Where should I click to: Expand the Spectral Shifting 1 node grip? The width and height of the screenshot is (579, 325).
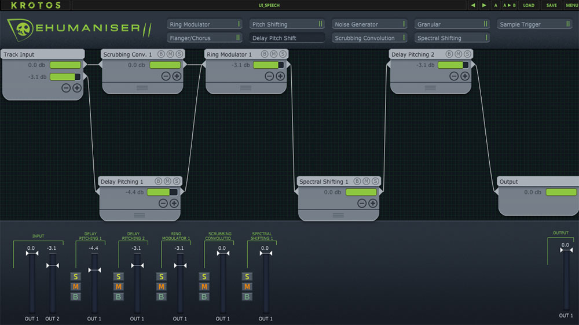click(x=338, y=215)
